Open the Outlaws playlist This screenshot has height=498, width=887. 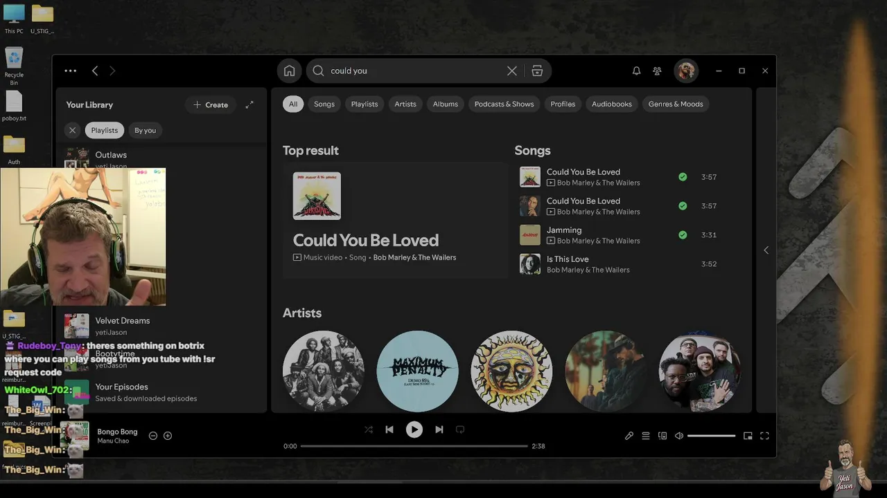[x=111, y=155]
